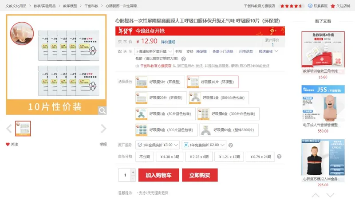Click the magnifier icon on product image
This screenshot has width=355, height=200.
point(102,110)
